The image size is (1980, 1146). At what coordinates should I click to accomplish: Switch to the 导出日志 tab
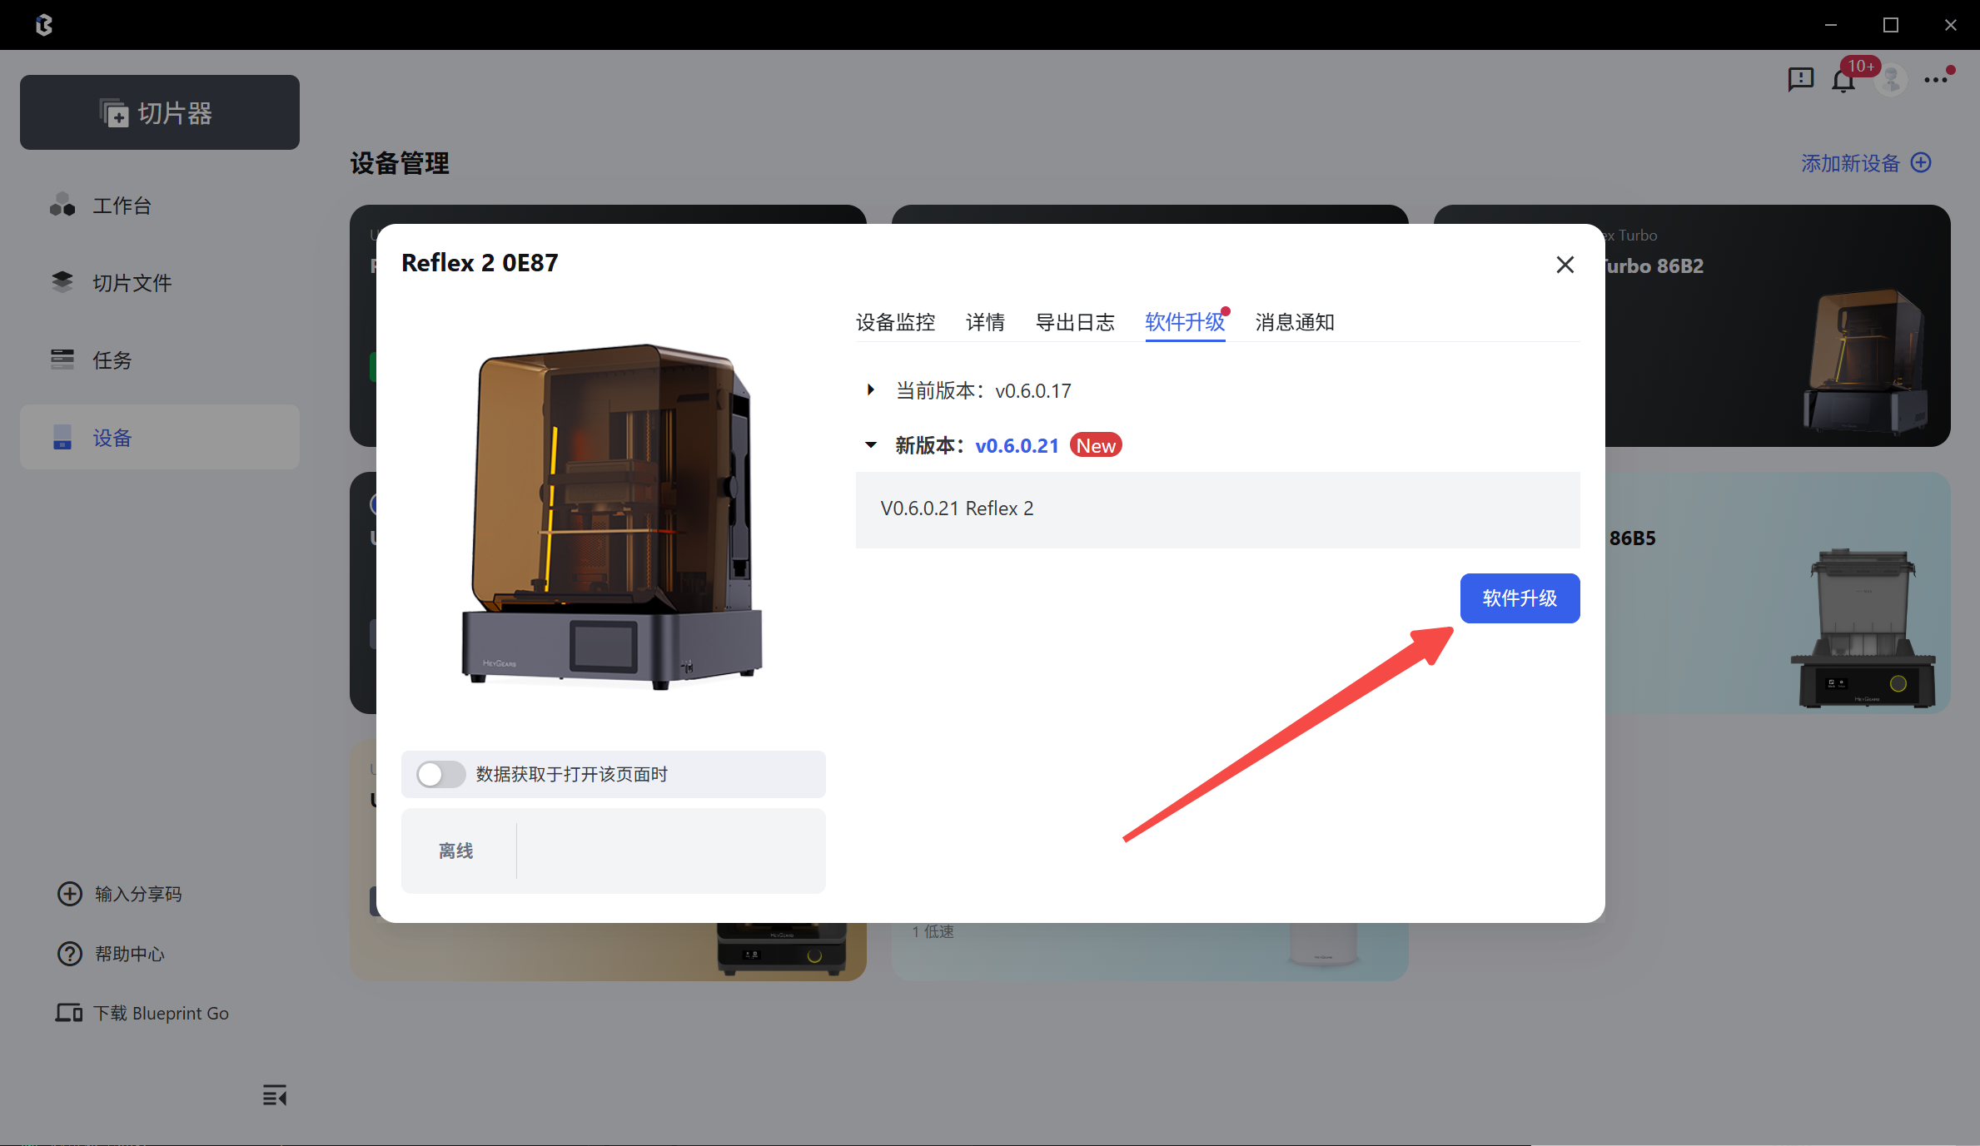(1076, 322)
